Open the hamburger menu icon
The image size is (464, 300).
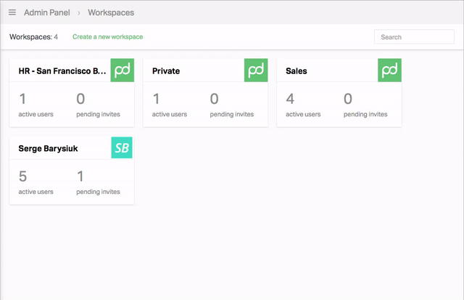12,12
